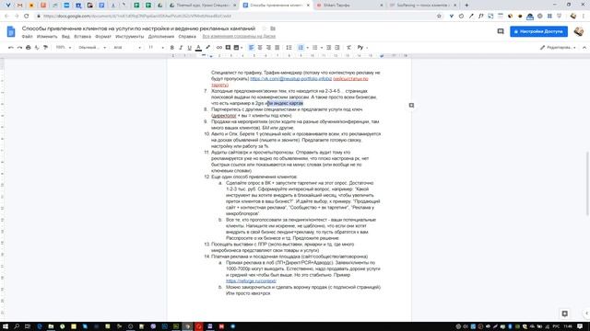Toggle underline formatting
The width and height of the screenshot is (590, 331).
click(189, 48)
